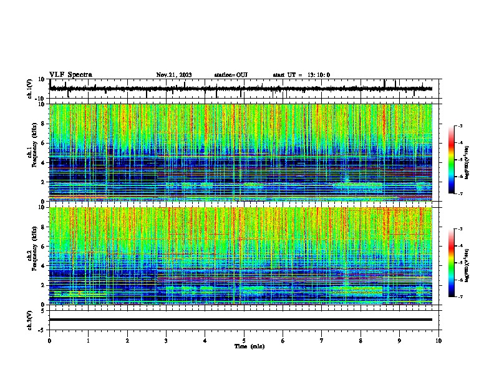Viewport: 494px width, 382px height.
Task: Click time axis tick label "0"
Action: [x=49, y=341]
